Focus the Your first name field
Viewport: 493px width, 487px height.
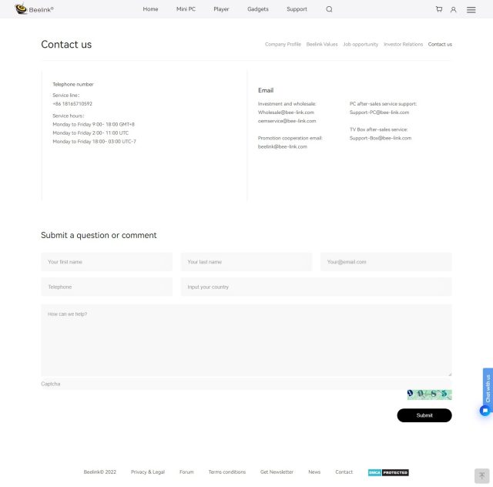tap(106, 262)
